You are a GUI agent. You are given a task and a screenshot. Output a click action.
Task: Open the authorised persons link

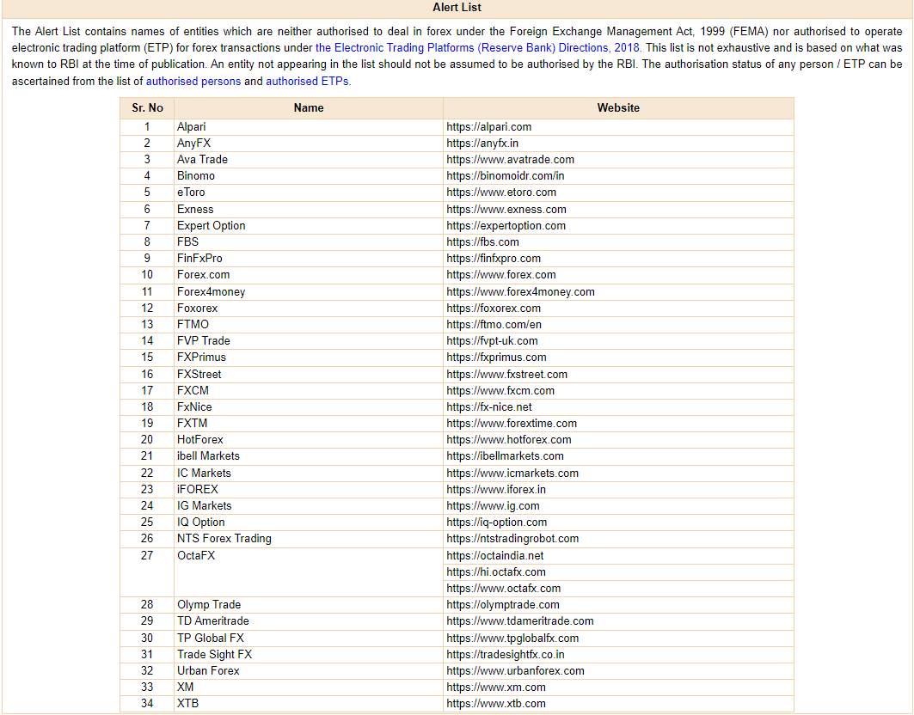(x=193, y=81)
